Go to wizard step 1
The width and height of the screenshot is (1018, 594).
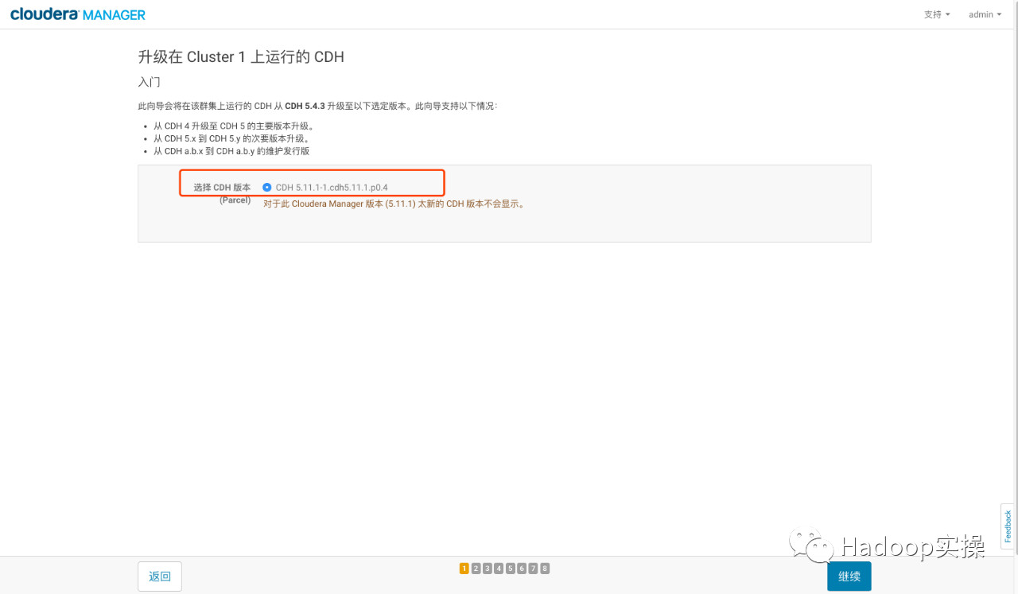point(464,569)
